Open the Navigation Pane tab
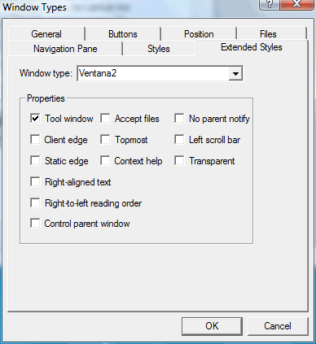Viewport: 316px width, 344px height. (x=65, y=49)
